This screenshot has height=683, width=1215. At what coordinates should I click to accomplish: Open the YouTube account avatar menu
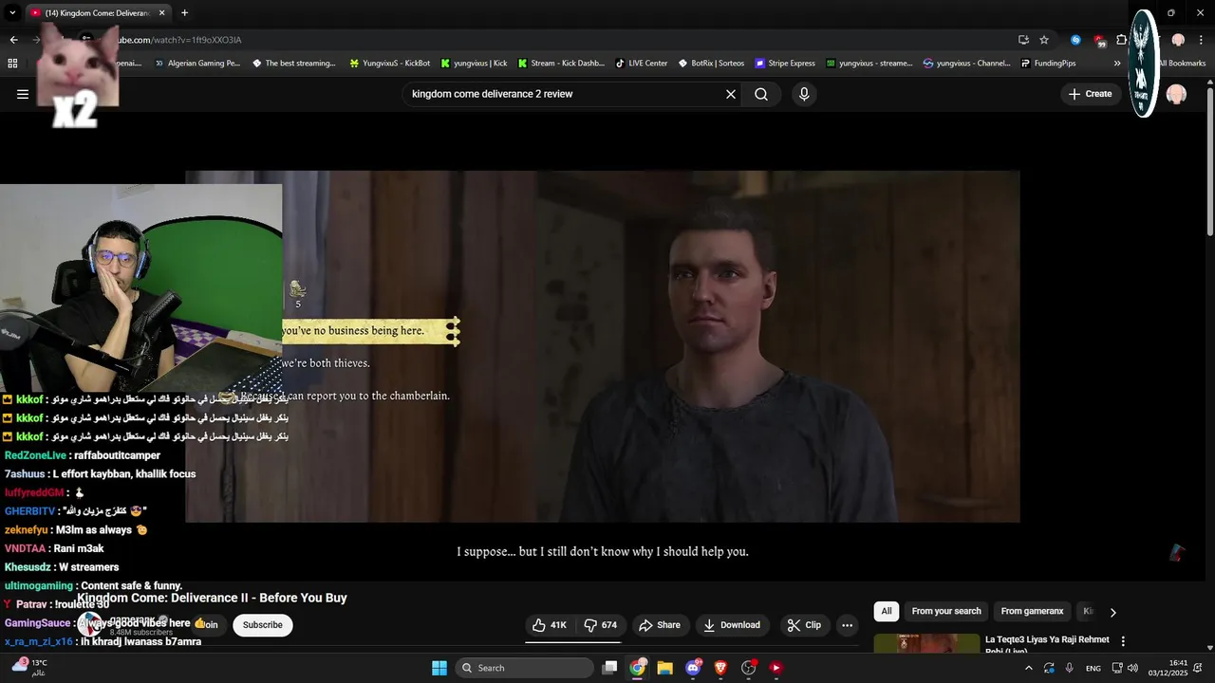click(1176, 94)
